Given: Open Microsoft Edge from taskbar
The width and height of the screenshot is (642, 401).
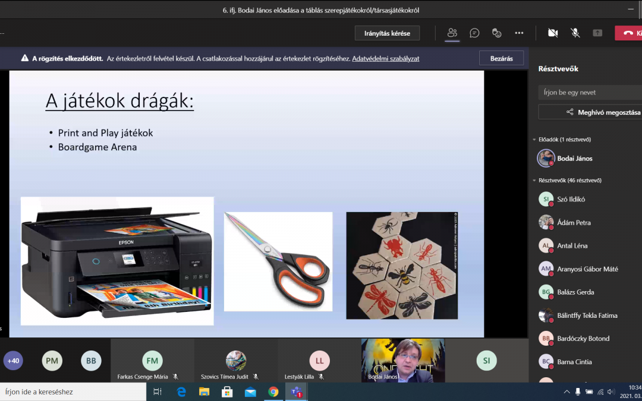Looking at the screenshot, I should point(181,392).
